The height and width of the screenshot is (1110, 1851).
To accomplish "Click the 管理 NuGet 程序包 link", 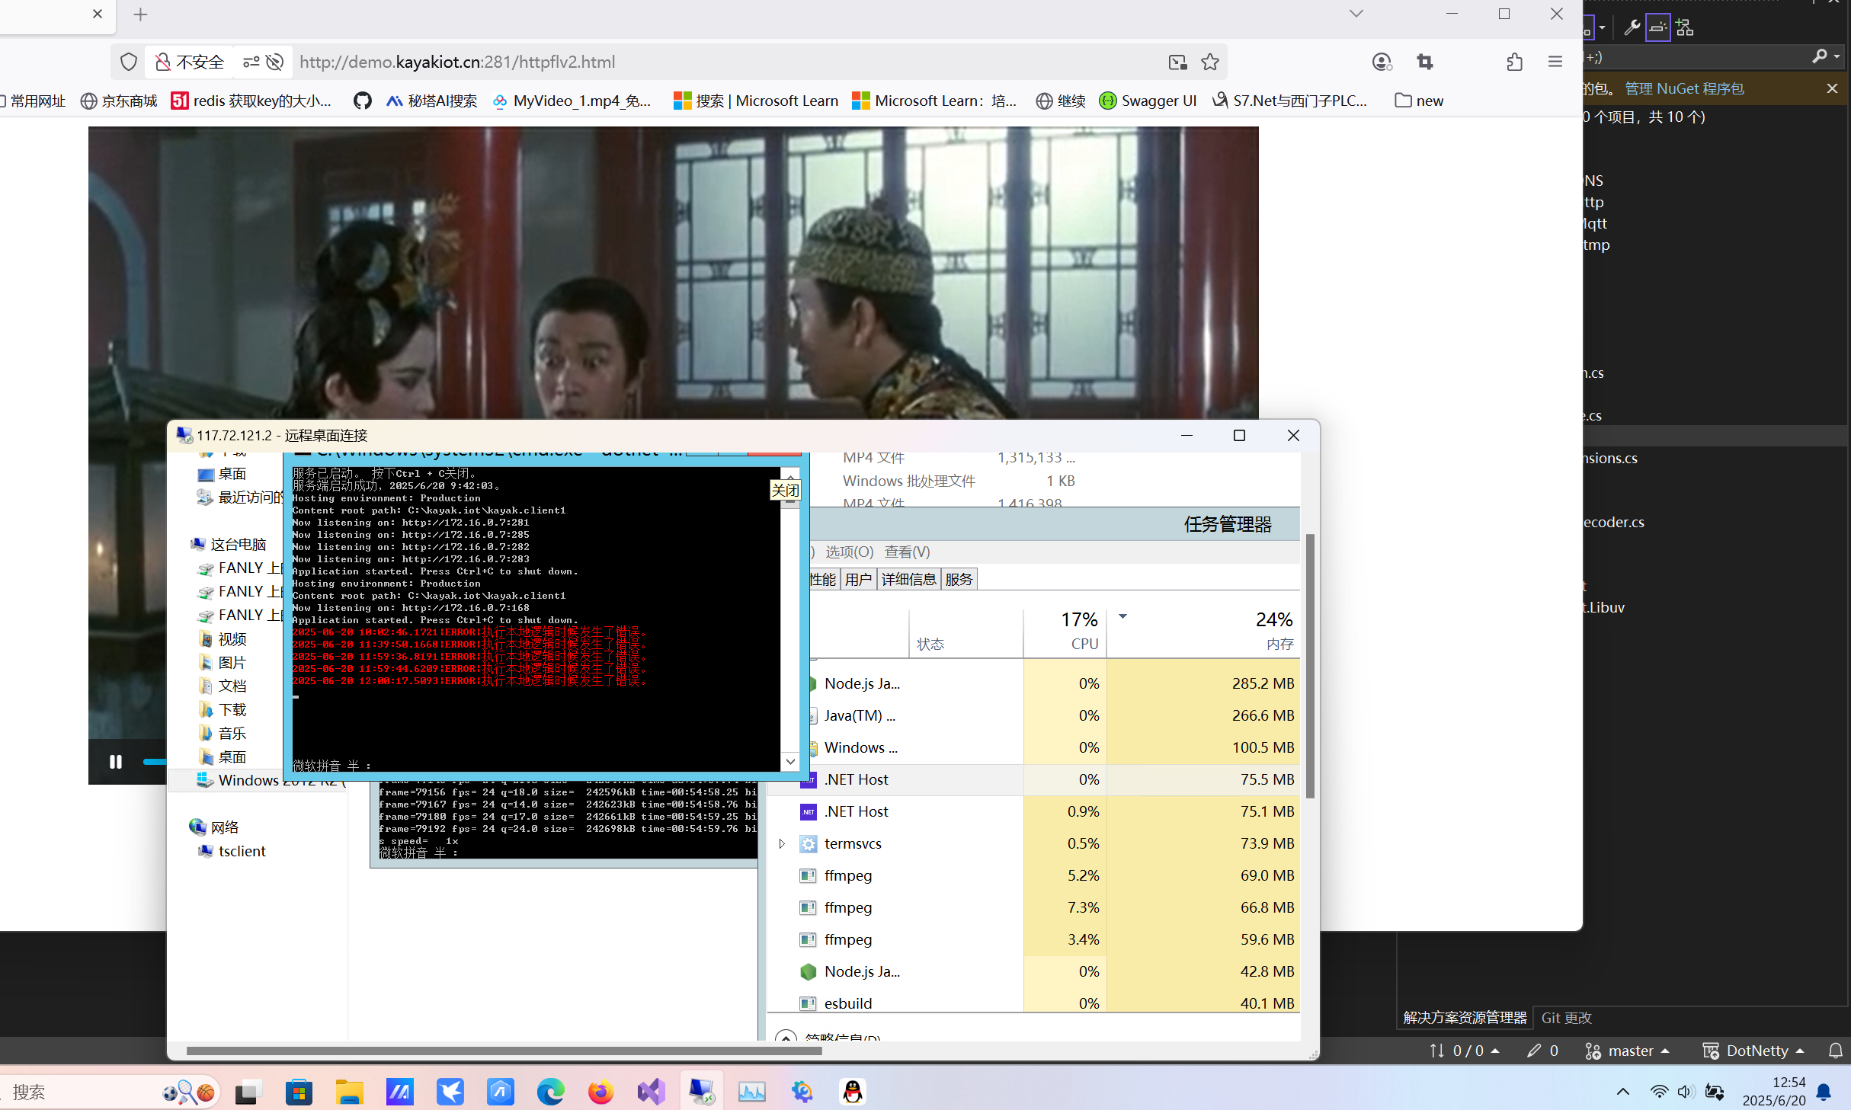I will 1684,88.
